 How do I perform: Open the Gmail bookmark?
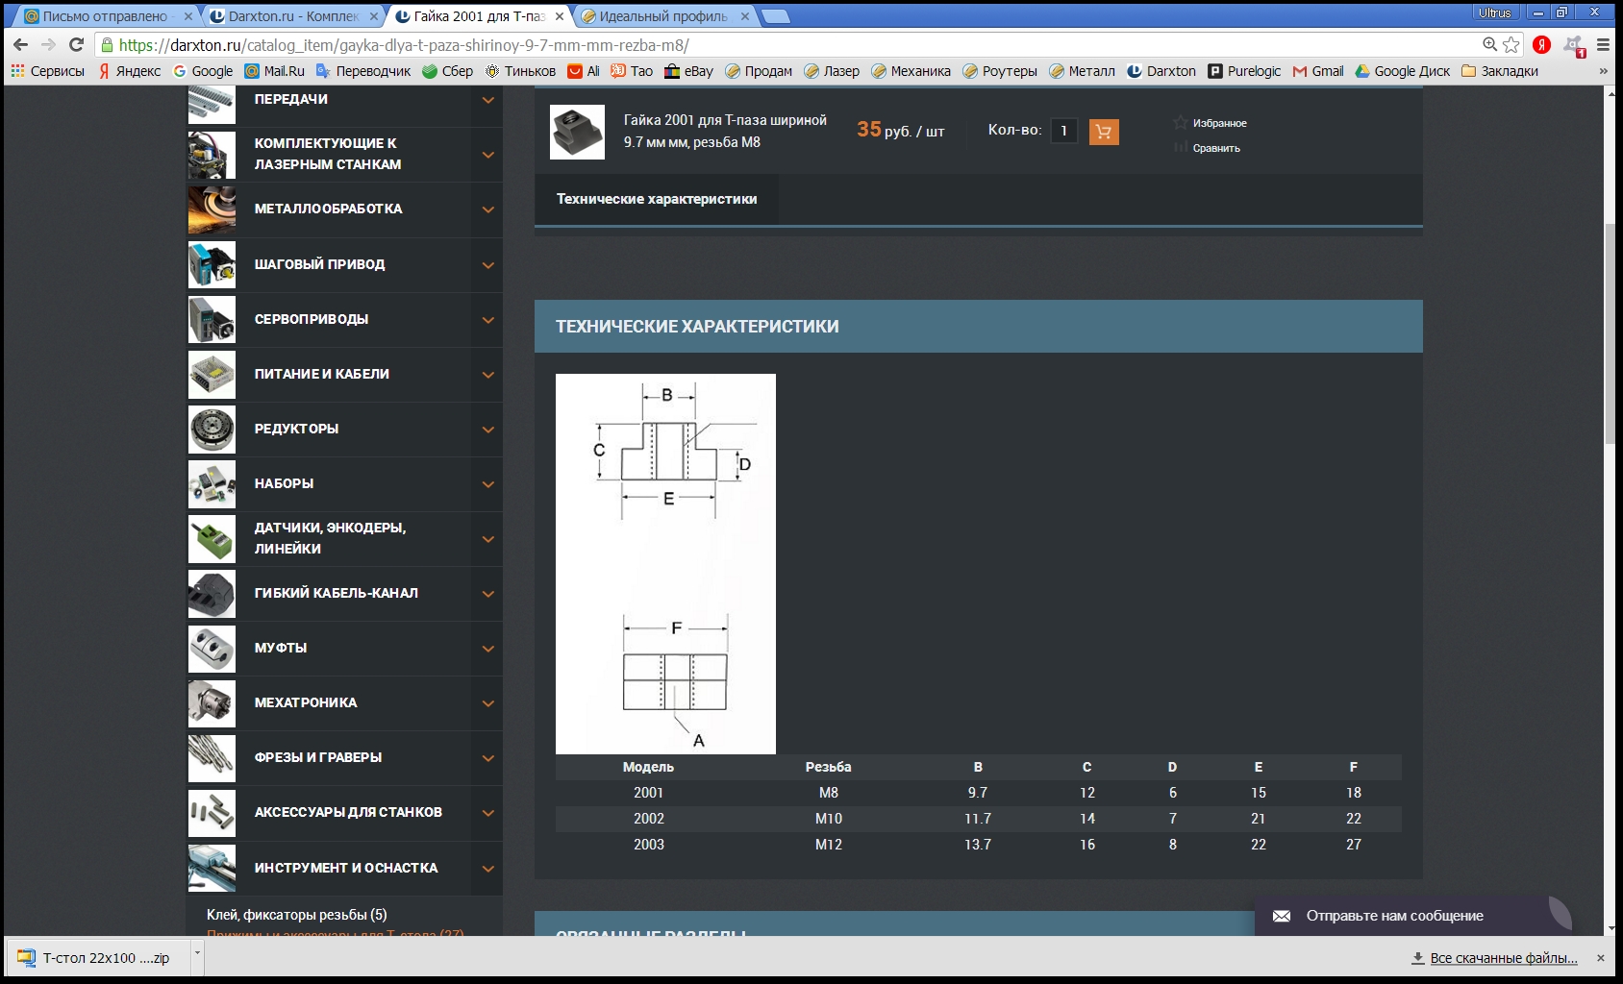1318,71
